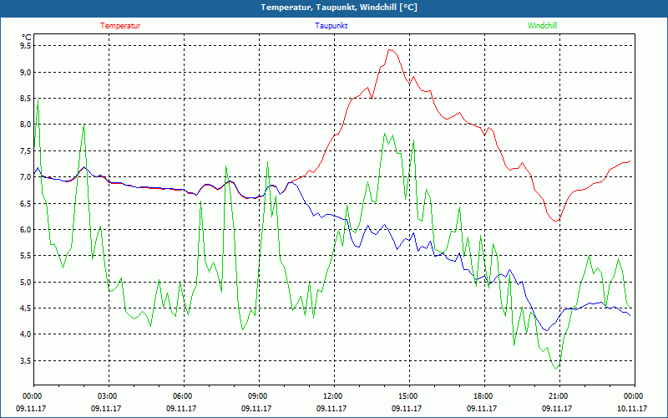The height and width of the screenshot is (418, 668).
Task: Click the 9,5 y-axis value
Action: pyautogui.click(x=27, y=46)
